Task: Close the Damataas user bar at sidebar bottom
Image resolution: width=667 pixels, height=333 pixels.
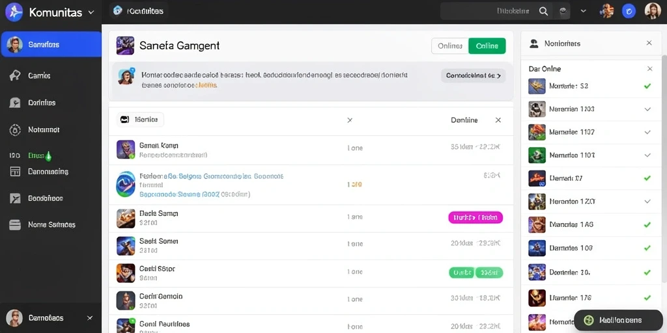Action: click(x=90, y=317)
